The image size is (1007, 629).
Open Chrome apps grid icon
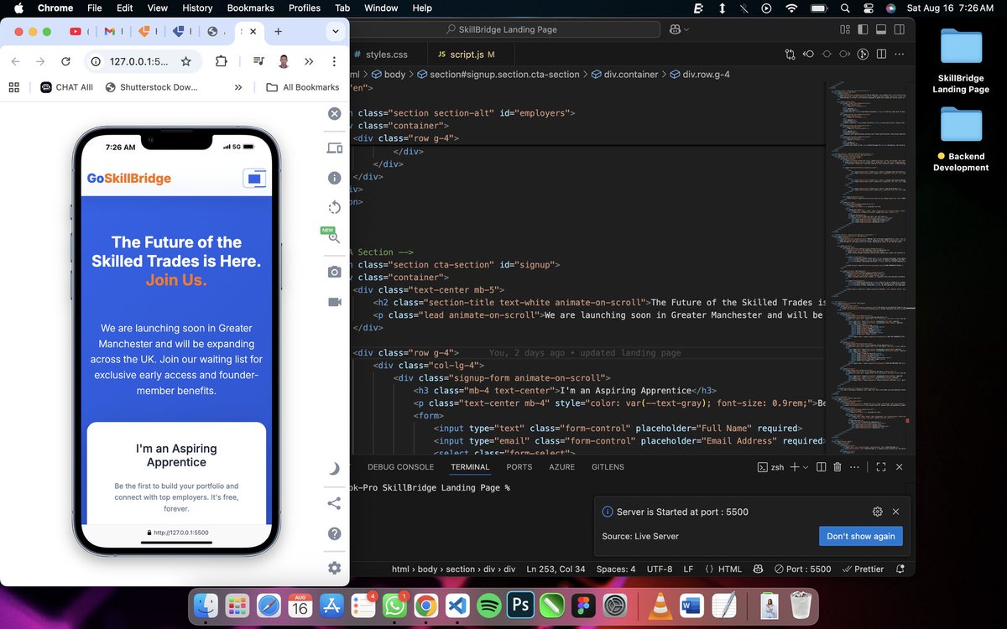coord(13,87)
